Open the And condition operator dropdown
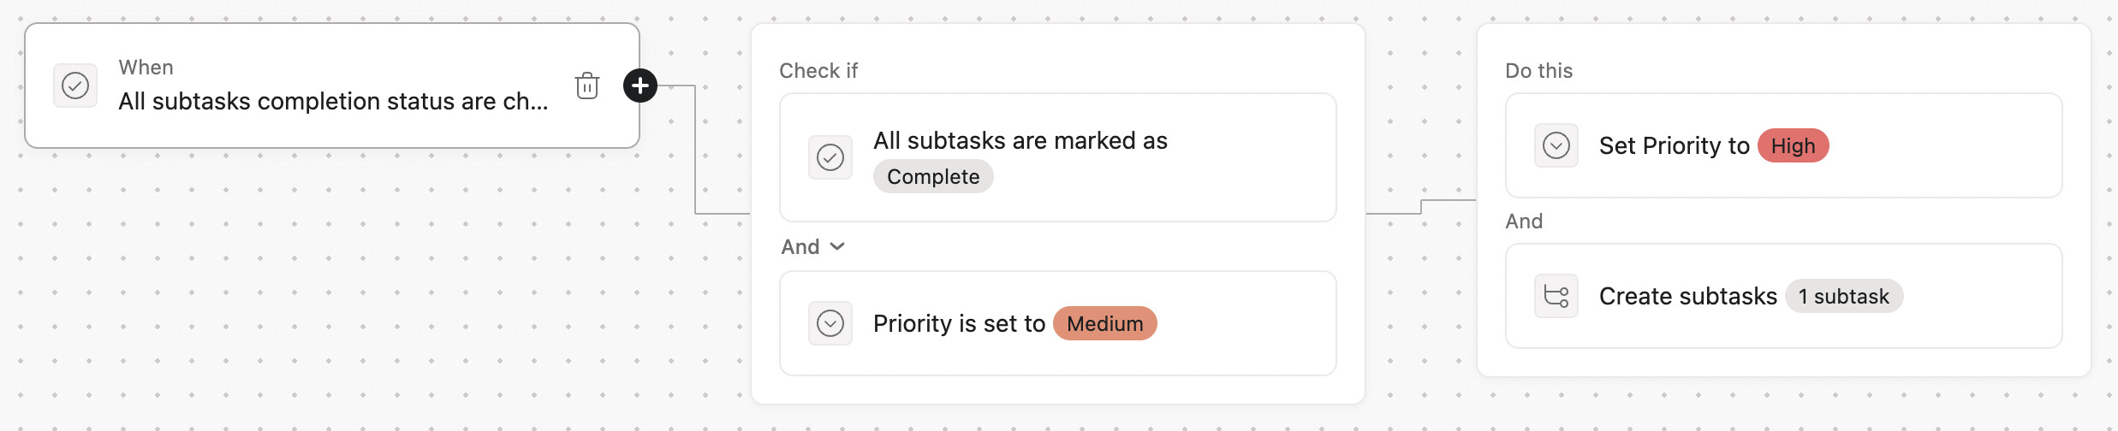Image resolution: width=2118 pixels, height=431 pixels. coord(813,247)
